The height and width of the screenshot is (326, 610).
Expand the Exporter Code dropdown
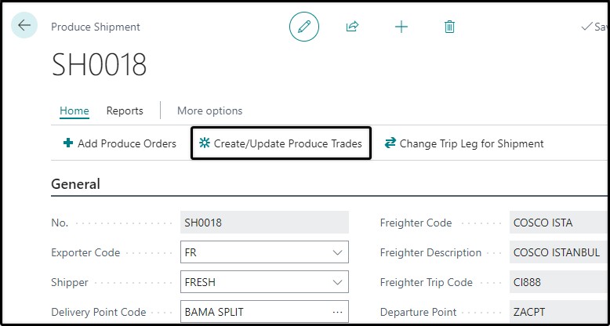(337, 252)
